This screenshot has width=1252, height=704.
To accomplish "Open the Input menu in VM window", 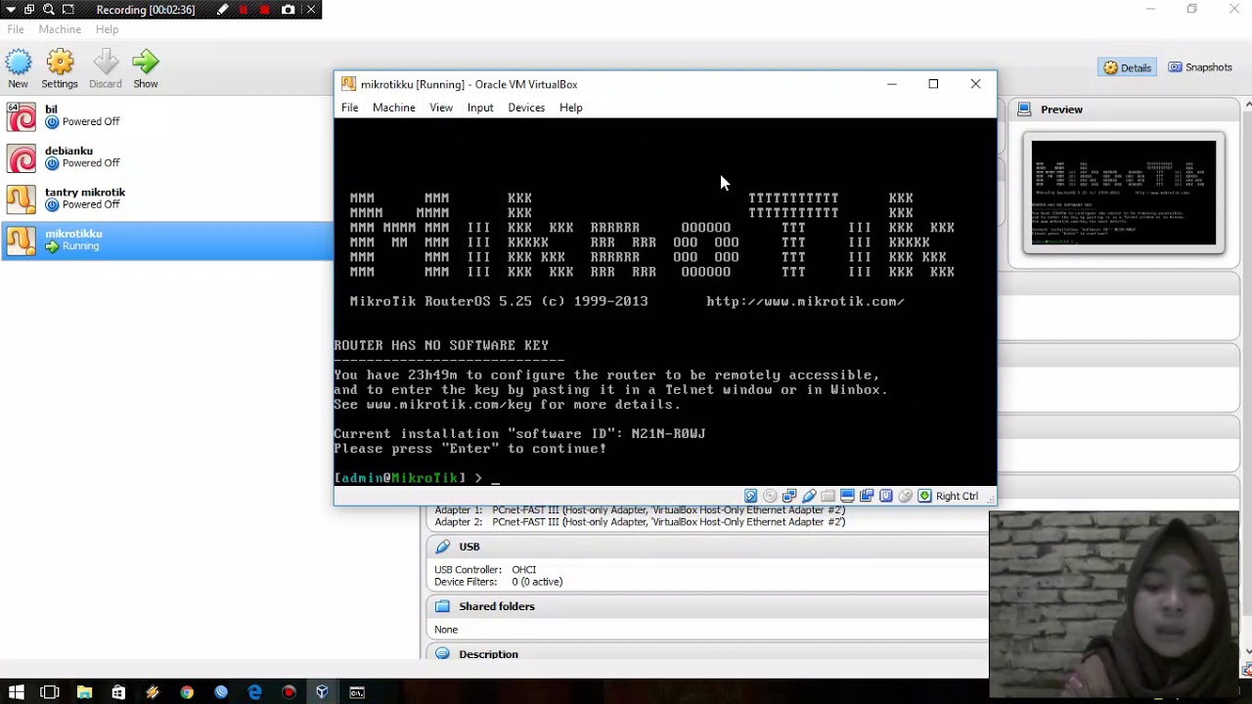I will (x=480, y=108).
